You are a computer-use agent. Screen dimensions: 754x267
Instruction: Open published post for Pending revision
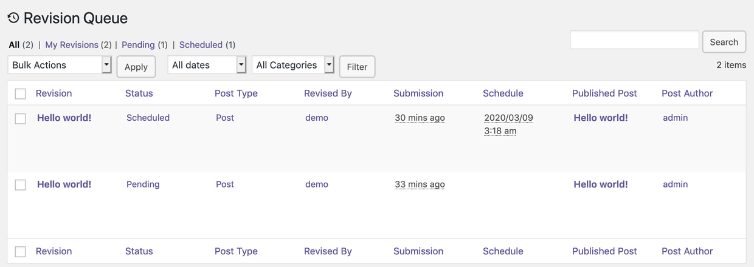pyautogui.click(x=600, y=184)
